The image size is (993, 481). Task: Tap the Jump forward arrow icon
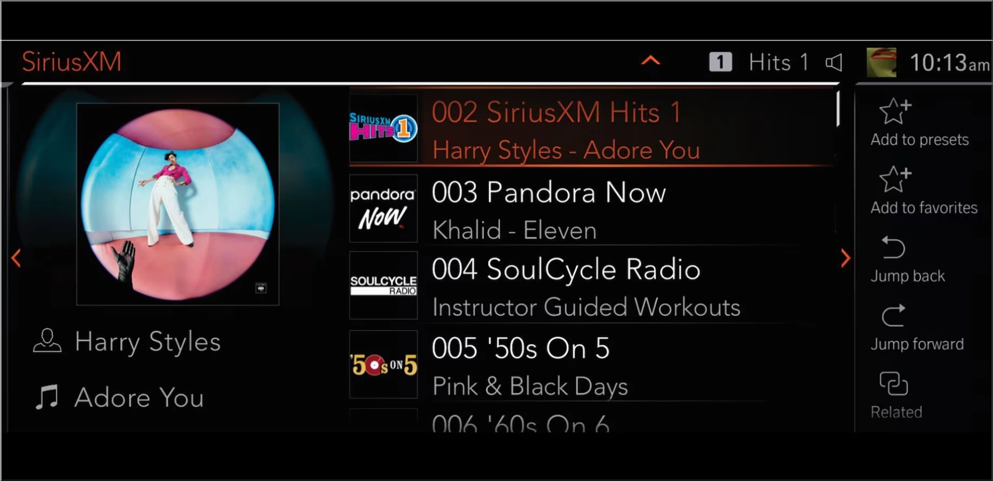click(893, 315)
